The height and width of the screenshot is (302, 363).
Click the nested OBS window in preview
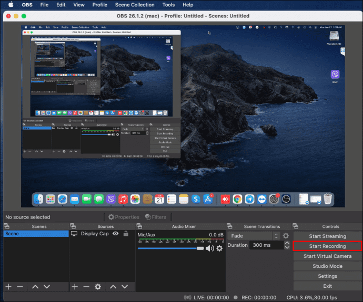click(x=102, y=94)
